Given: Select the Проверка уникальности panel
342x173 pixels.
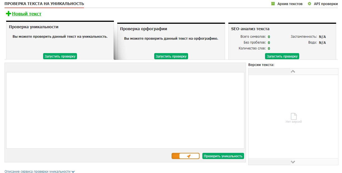Looking at the screenshot, I should point(34,27).
